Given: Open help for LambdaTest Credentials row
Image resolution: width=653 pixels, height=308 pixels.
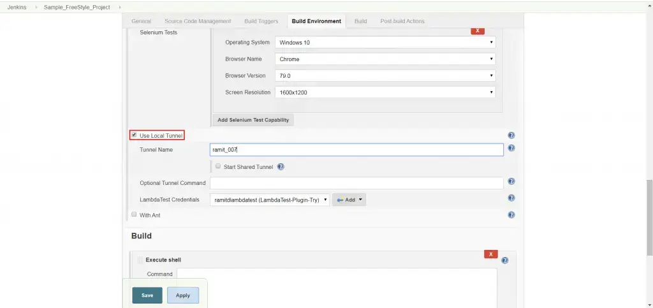Looking at the screenshot, I should [511, 198].
